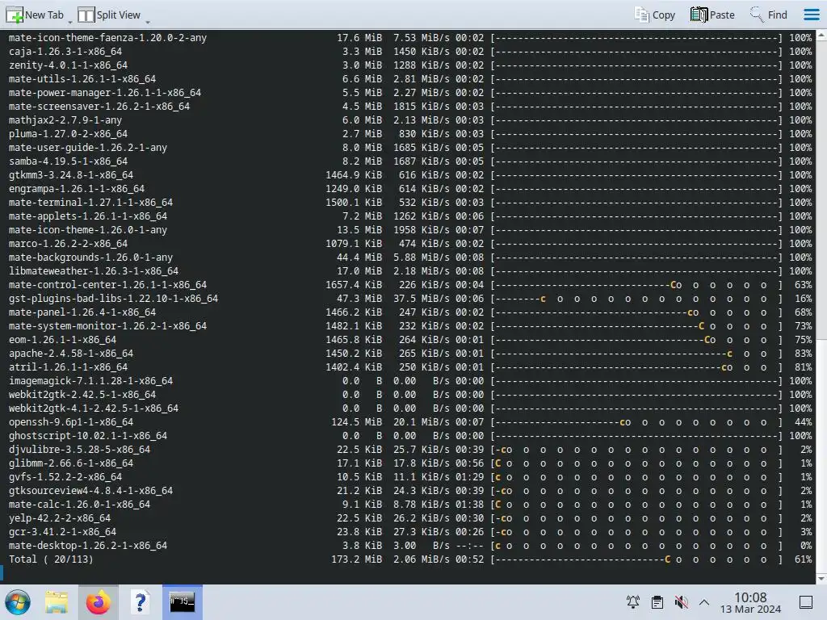Click djvulibre-3.5.28-5-x86_64 package name
The width and height of the screenshot is (827, 620).
pos(80,449)
